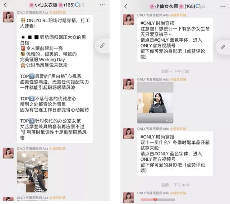Tap the pink heart progress bar message

pyautogui.click(x=158, y=200)
